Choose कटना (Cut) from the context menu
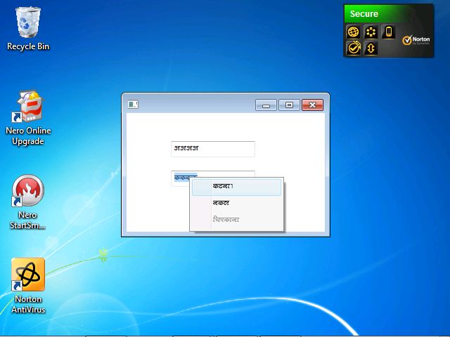 pyautogui.click(x=236, y=187)
